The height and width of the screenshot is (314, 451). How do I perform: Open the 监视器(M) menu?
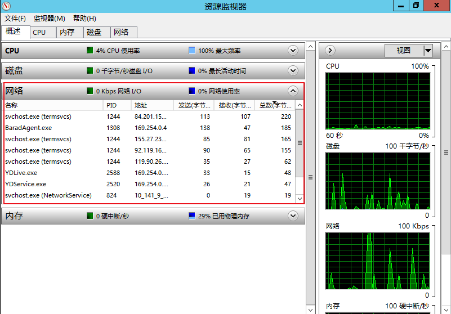tap(50, 19)
